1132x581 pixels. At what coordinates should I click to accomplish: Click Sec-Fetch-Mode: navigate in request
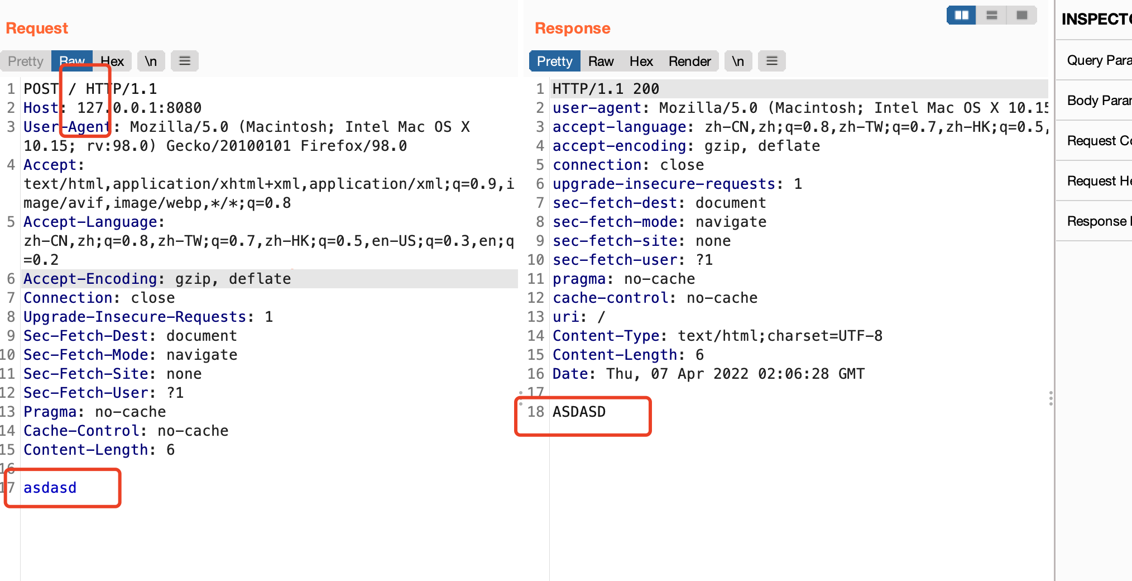point(130,355)
